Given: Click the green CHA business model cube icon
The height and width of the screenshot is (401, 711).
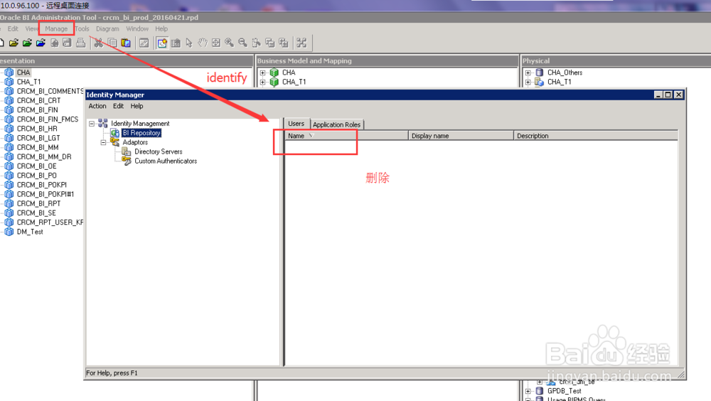Looking at the screenshot, I should tap(274, 73).
